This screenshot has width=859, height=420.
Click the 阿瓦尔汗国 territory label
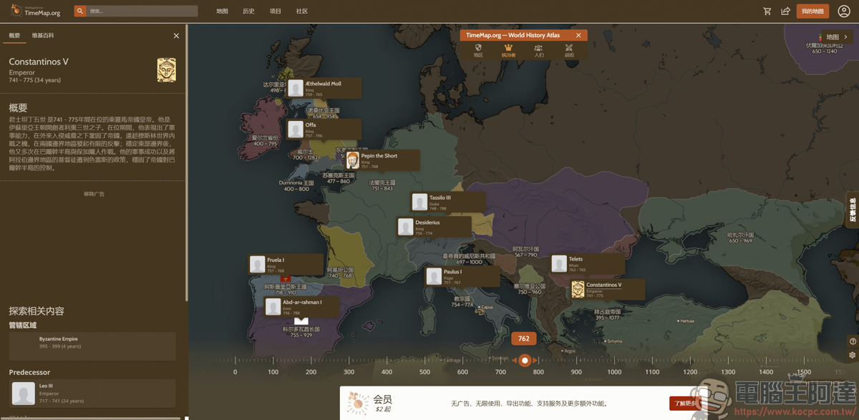pos(525,252)
